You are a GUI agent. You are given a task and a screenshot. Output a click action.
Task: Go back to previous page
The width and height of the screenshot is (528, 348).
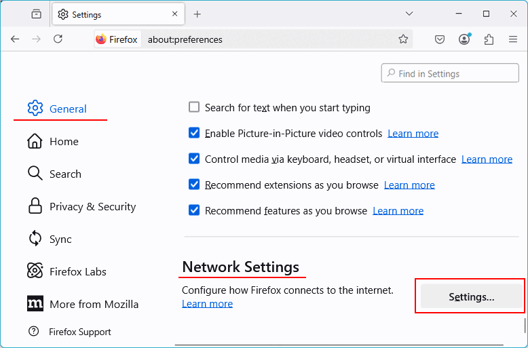[15, 39]
